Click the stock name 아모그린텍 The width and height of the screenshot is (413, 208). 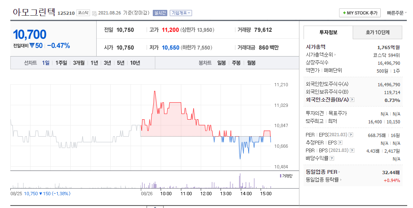pos(34,12)
